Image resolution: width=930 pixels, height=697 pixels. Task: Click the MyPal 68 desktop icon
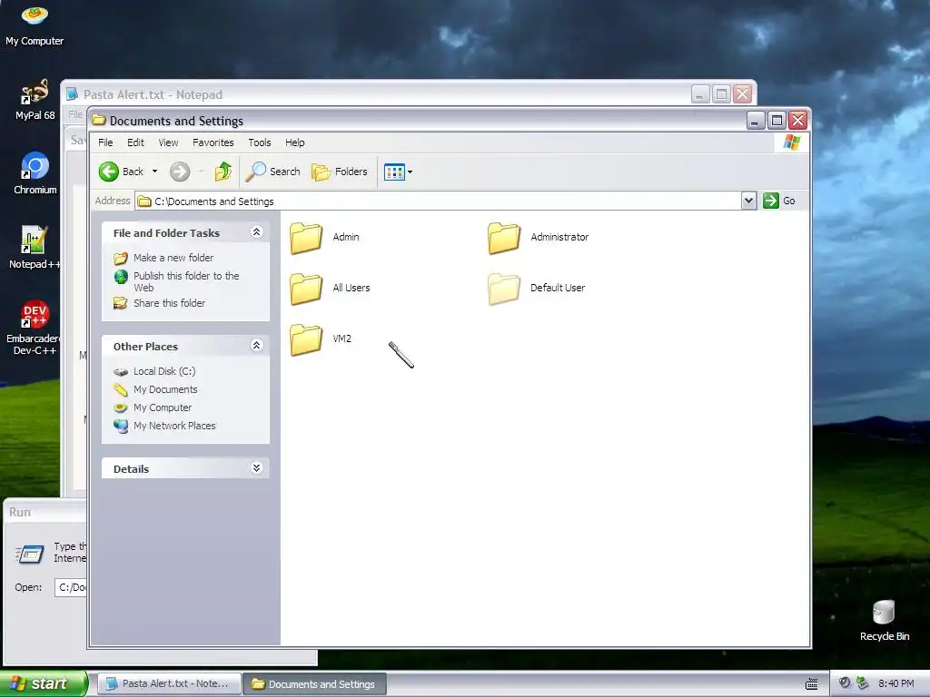(x=35, y=99)
